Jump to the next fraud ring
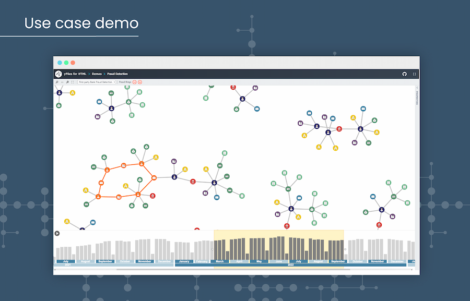 pos(139,82)
